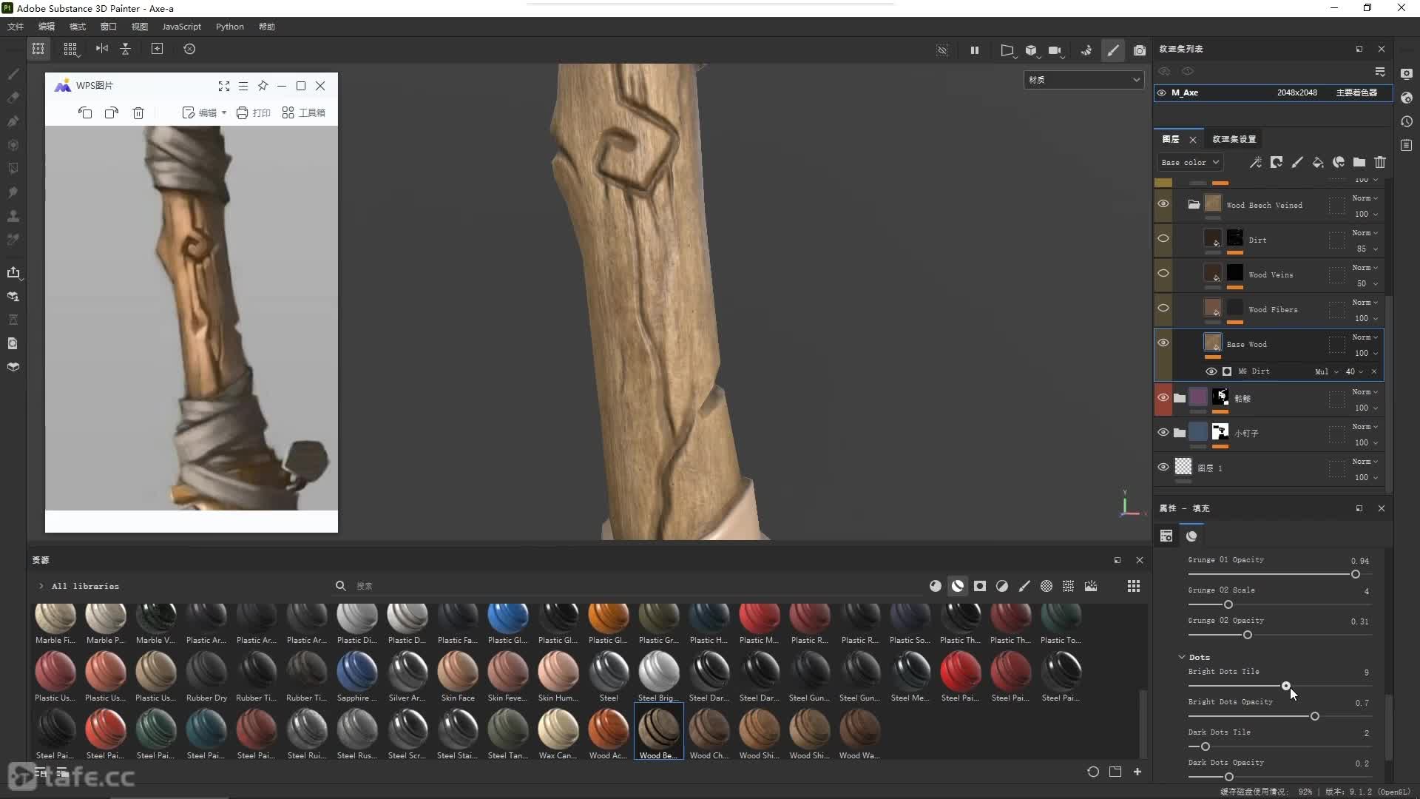The image size is (1420, 799).
Task: Toggle visibility of the 小钉子 folder
Action: click(1163, 433)
